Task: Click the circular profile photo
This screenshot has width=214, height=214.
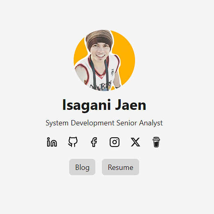Action: point(104,60)
